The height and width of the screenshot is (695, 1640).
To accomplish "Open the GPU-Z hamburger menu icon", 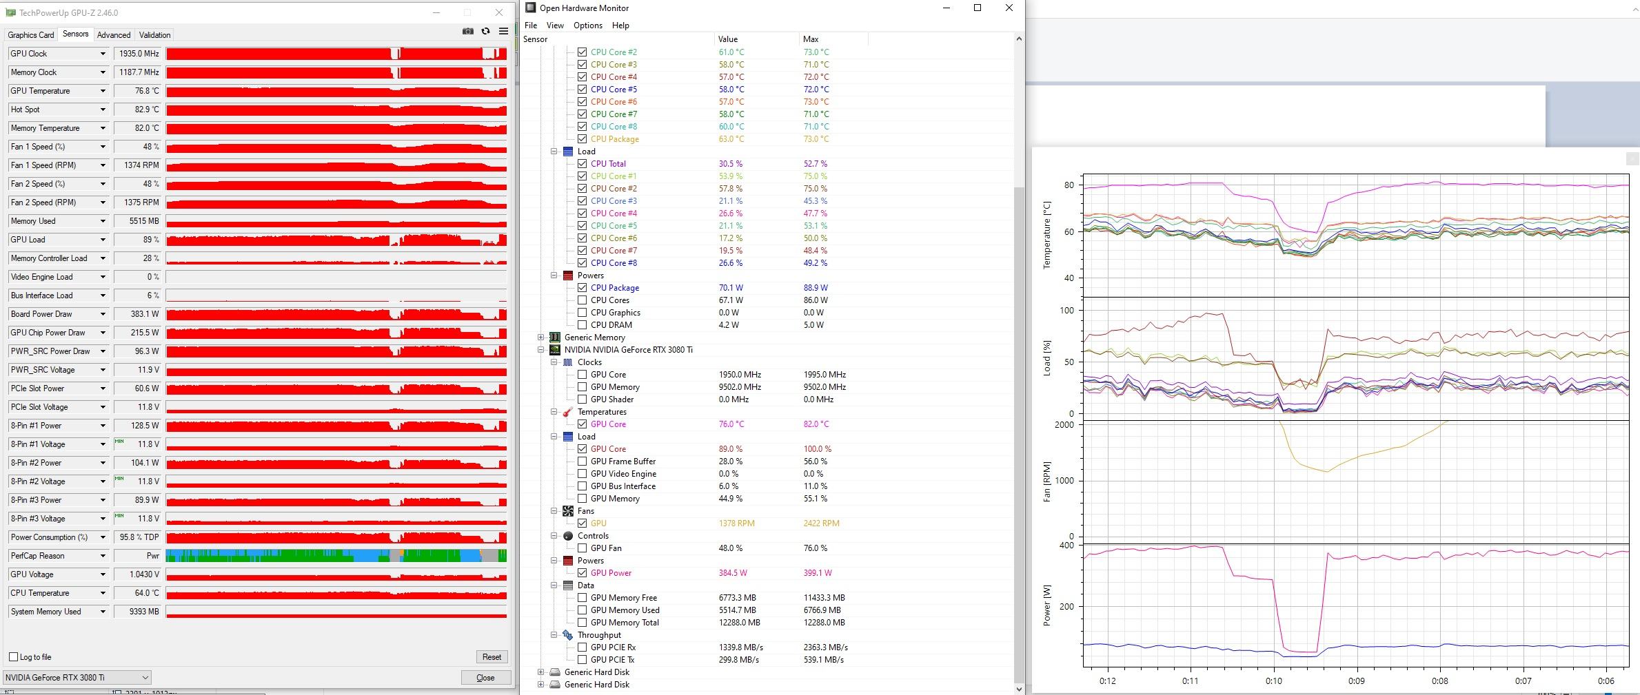I will click(x=504, y=31).
